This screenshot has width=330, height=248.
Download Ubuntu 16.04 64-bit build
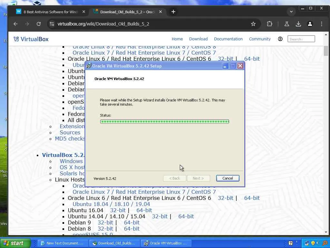tap(144, 210)
